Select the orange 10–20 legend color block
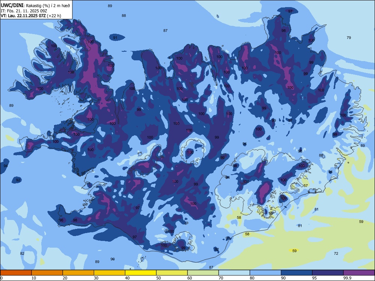 pos(47,273)
